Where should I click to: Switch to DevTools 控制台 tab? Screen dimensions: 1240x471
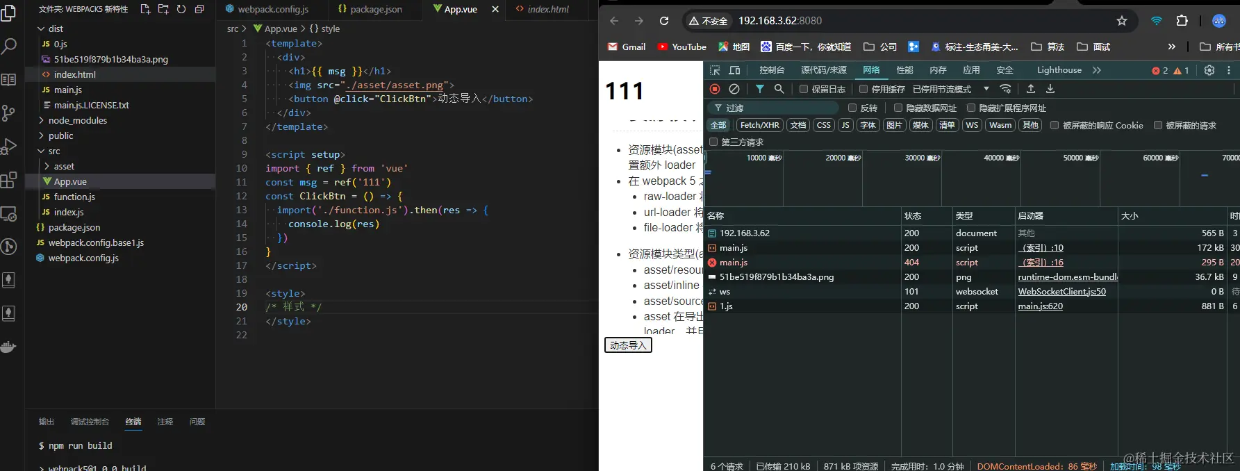pos(772,70)
